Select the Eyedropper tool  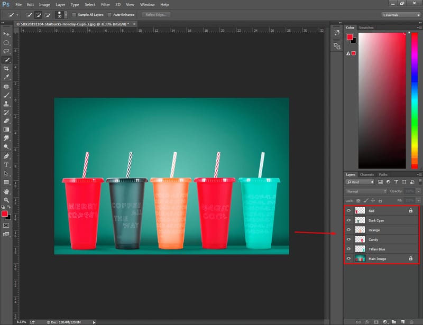point(6,77)
